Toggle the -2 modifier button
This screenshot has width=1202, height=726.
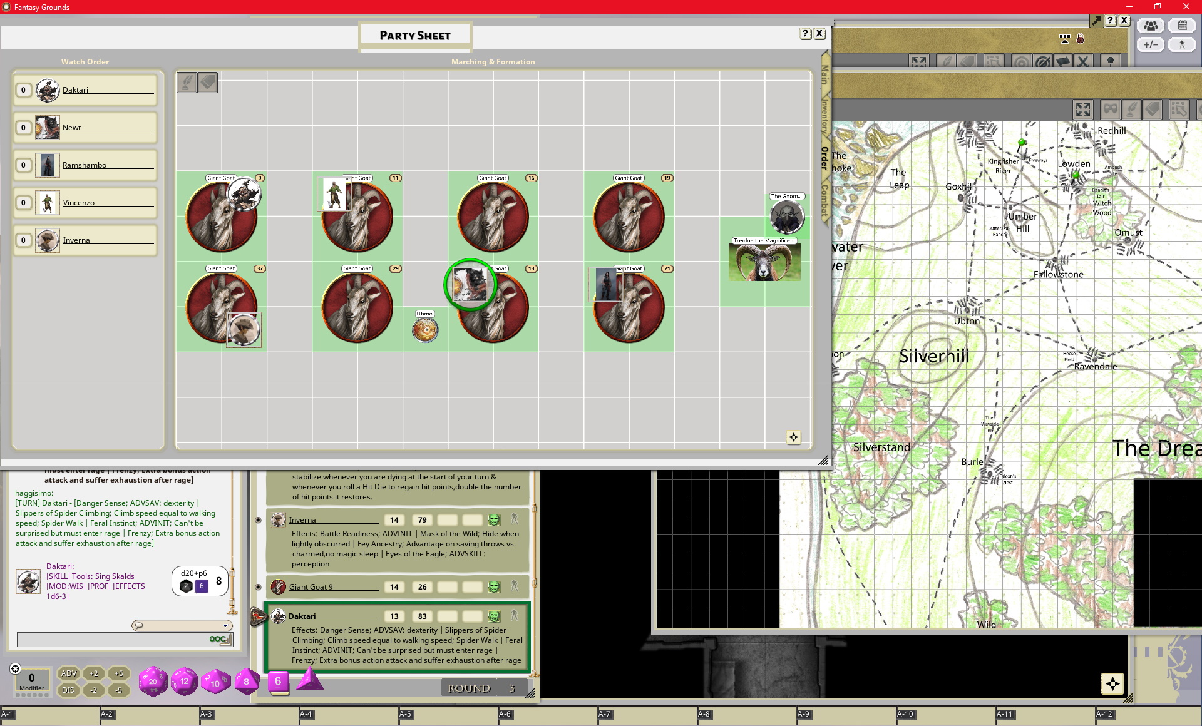coord(94,690)
